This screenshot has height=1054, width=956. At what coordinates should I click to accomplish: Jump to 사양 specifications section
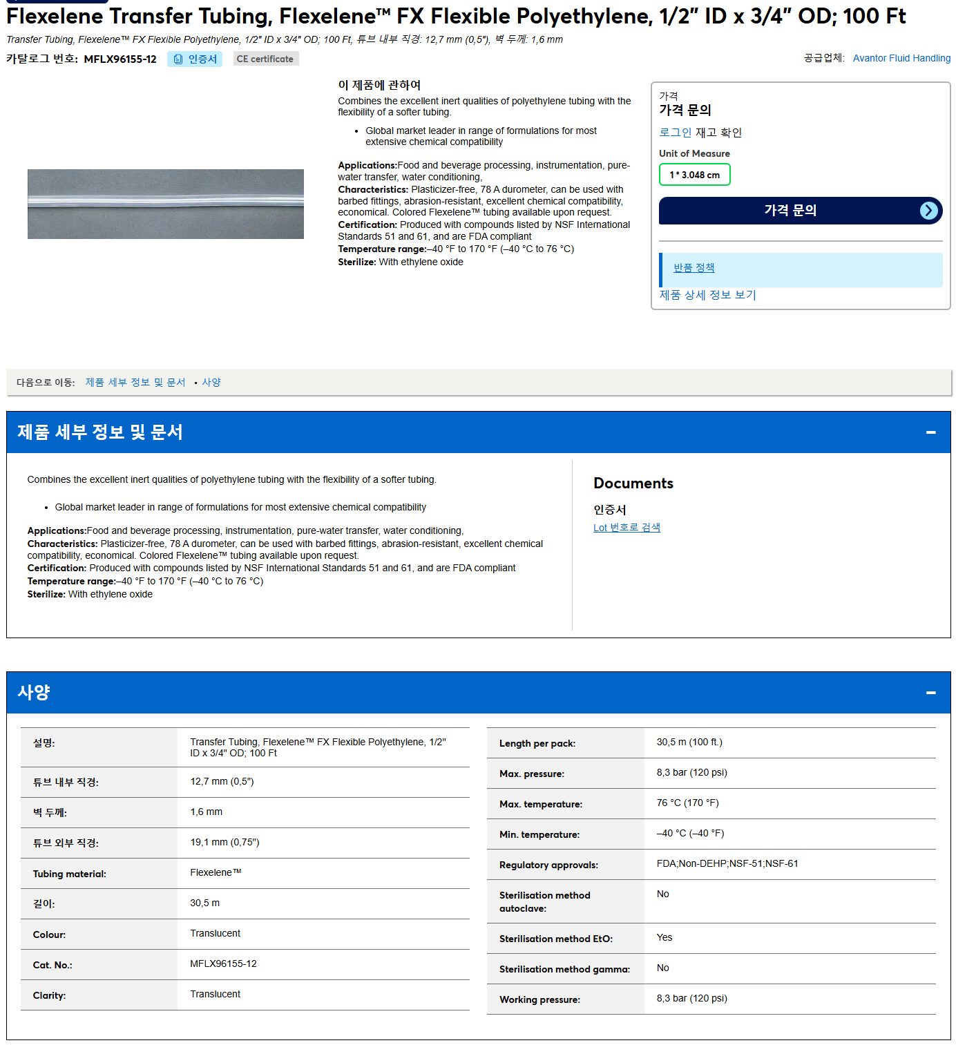coord(211,383)
